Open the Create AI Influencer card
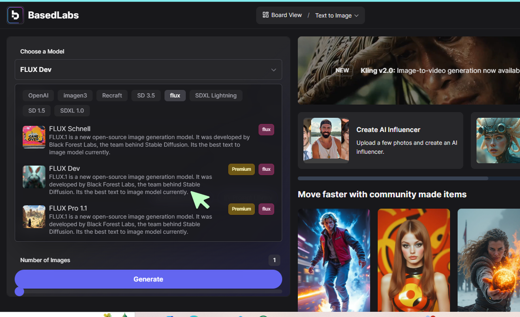This screenshot has height=317, width=520. click(x=381, y=141)
